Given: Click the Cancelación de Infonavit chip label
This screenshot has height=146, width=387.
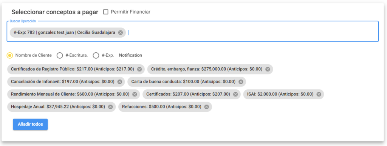Looking at the screenshot, I should pos(63,82).
